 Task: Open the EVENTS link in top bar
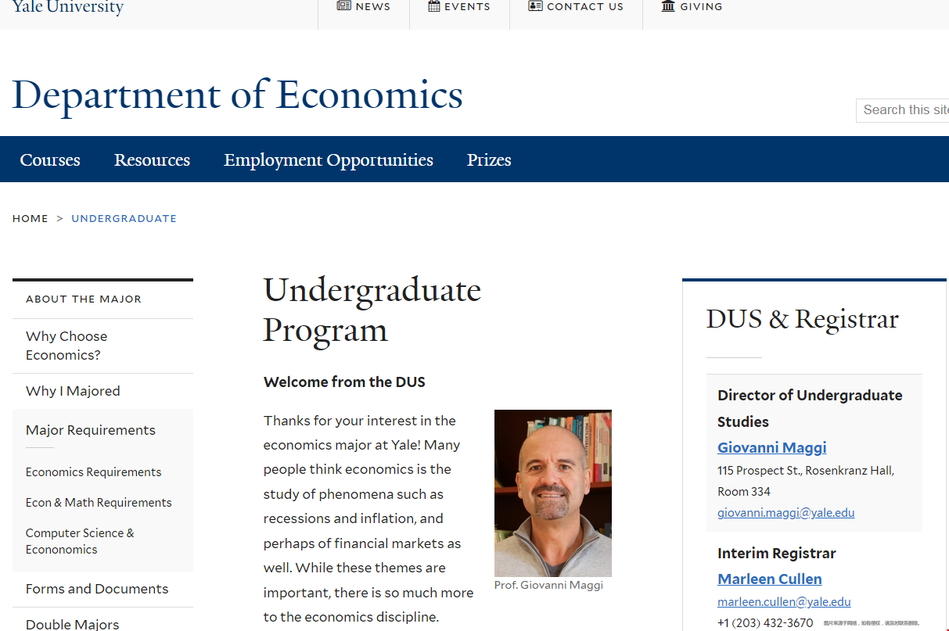(x=467, y=6)
